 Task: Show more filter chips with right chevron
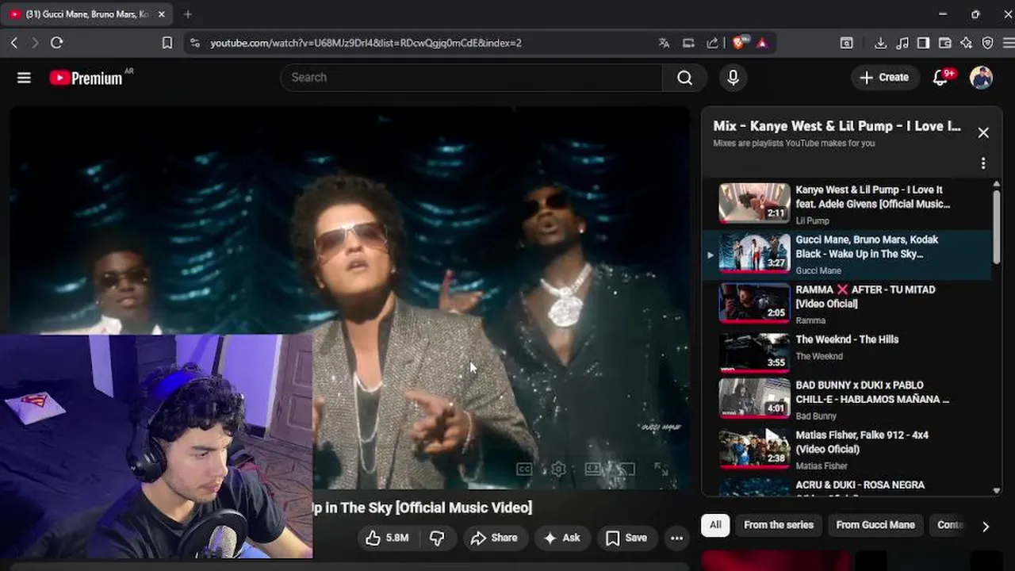point(986,526)
